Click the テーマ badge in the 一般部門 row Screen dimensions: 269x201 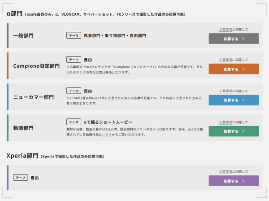coord(74,35)
